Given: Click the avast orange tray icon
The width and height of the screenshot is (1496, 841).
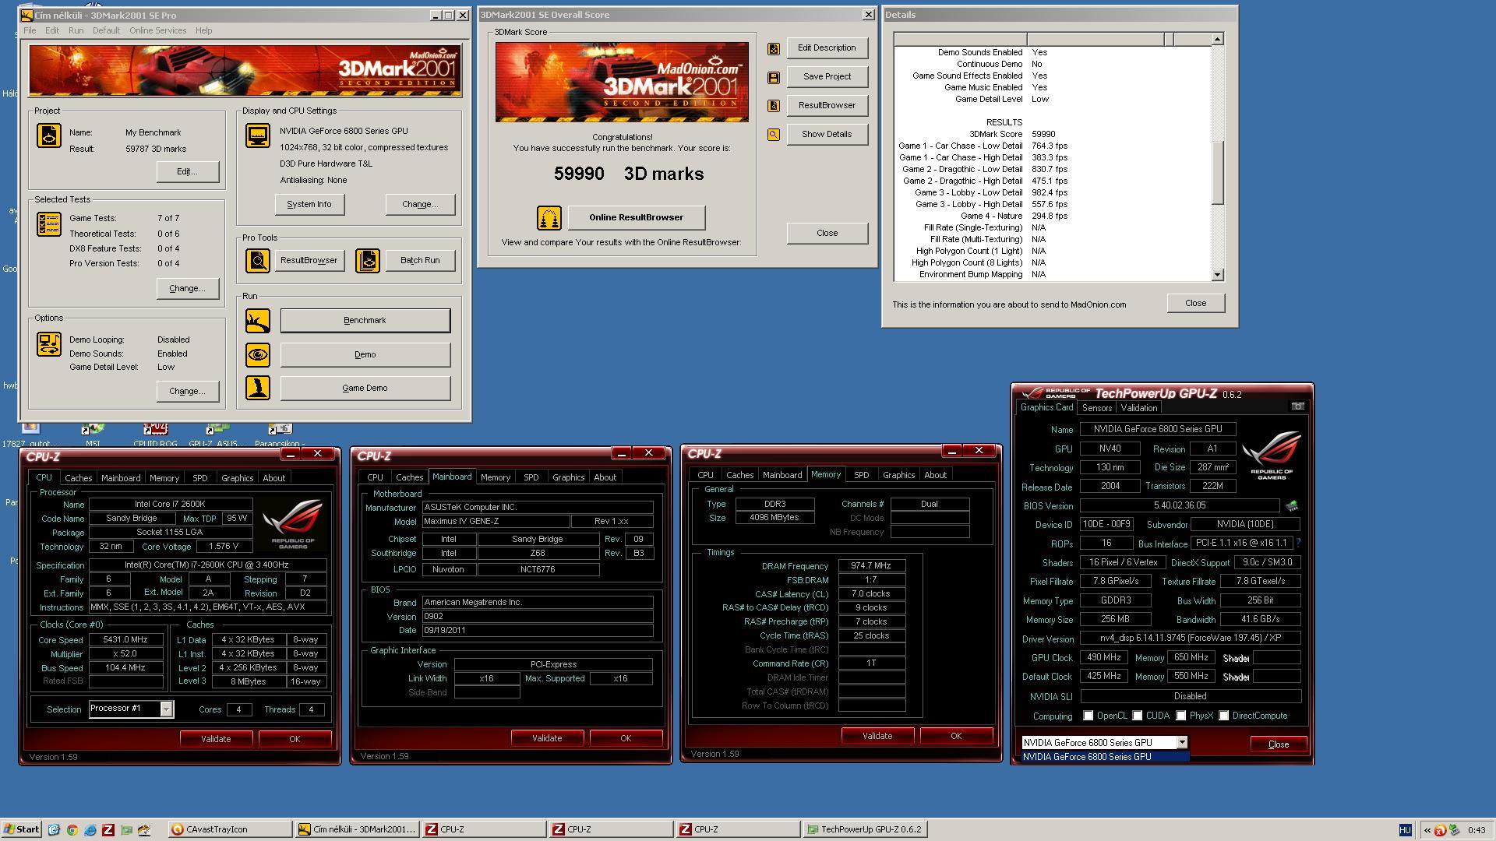Looking at the screenshot, I should 1440,830.
